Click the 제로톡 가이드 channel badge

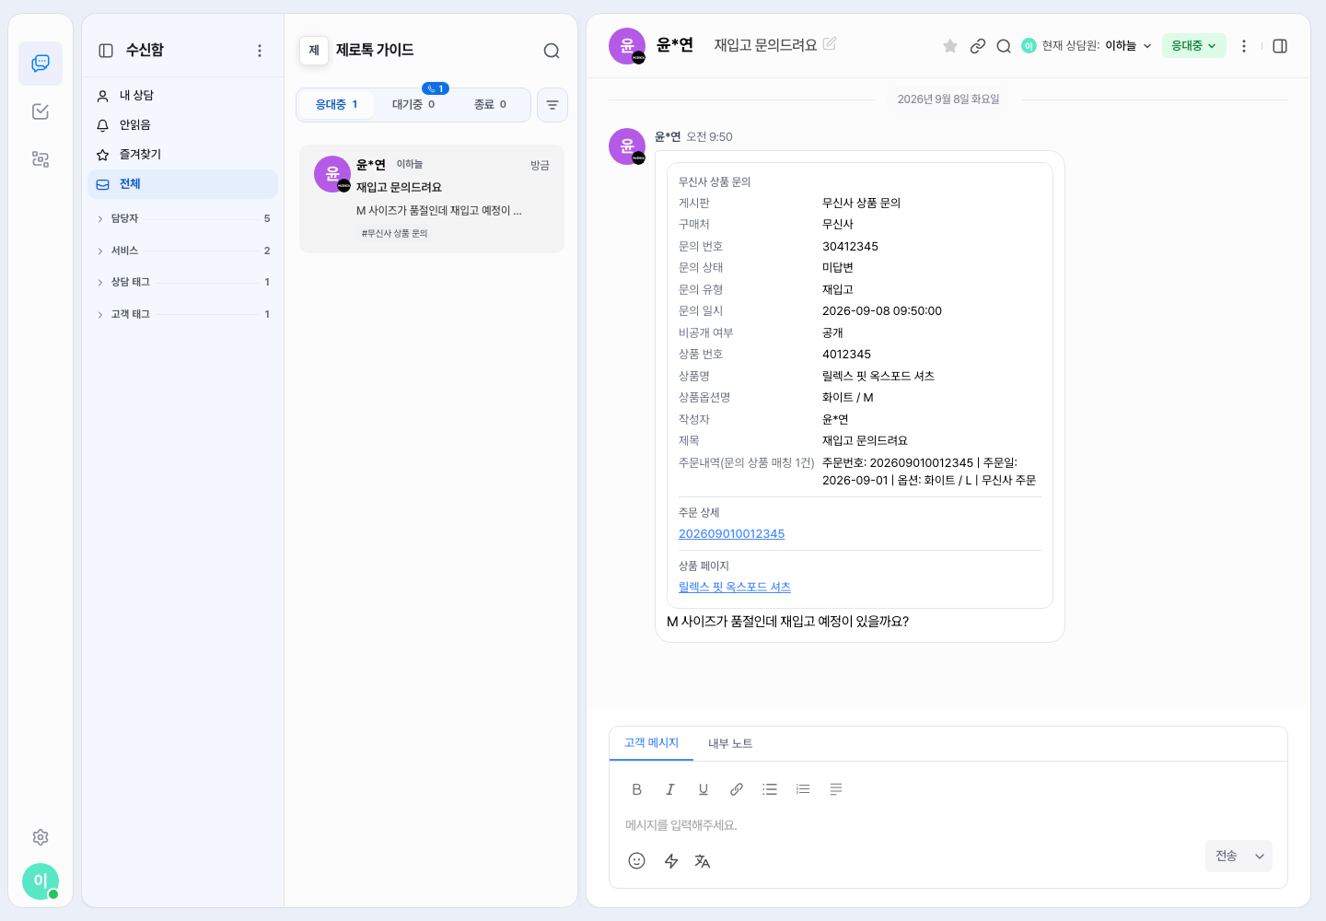314,51
